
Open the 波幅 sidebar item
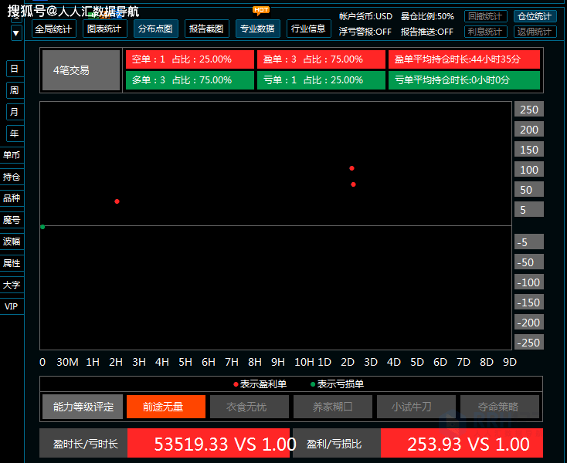point(12,242)
